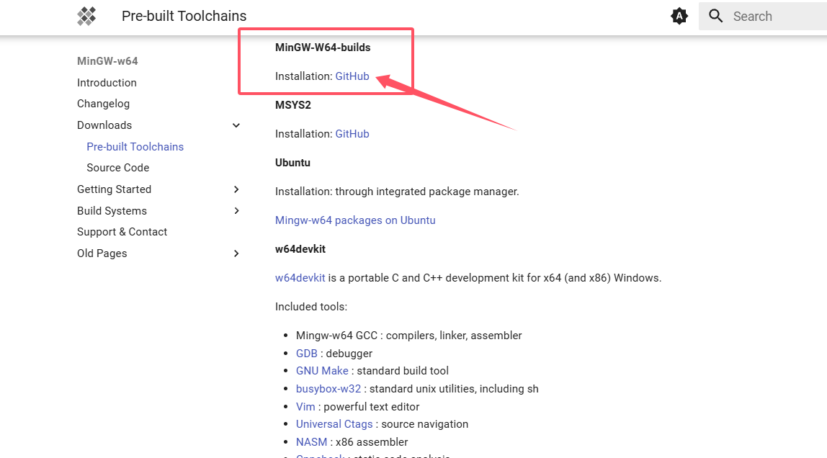827x458 pixels.
Task: Click the magnifier search icon
Action: 716,16
